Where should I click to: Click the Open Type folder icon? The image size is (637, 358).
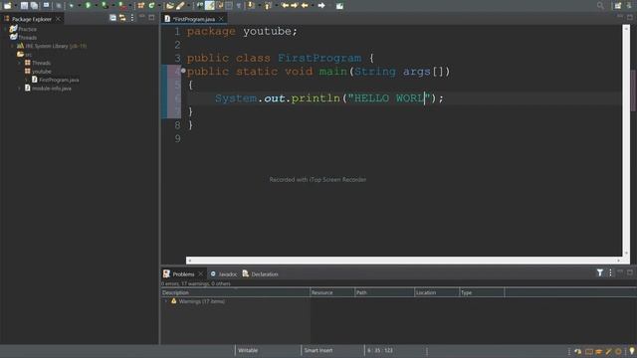[x=170, y=6]
